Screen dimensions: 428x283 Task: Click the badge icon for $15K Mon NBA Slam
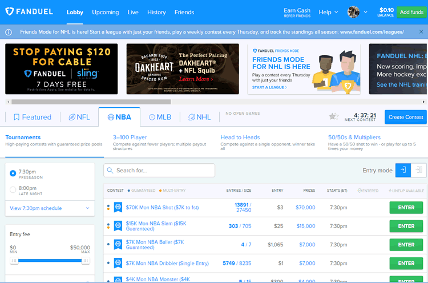[x=118, y=226]
